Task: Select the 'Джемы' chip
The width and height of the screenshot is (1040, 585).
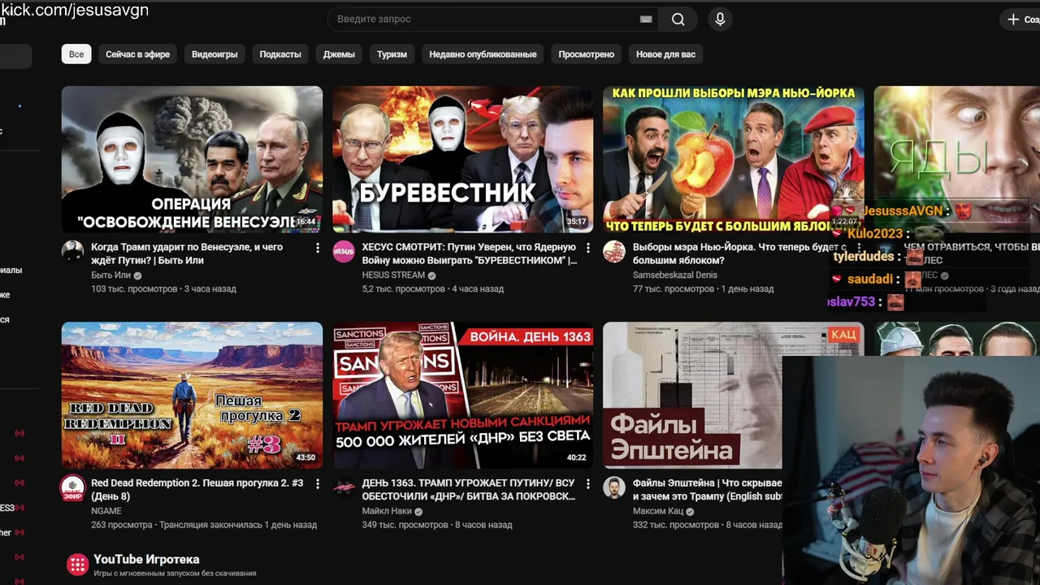Action: click(339, 54)
